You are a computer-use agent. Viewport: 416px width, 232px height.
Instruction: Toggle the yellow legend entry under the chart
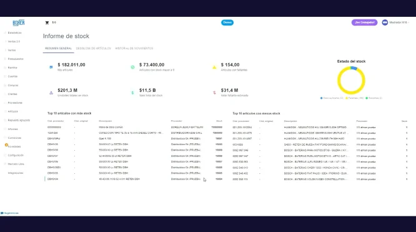click(354, 98)
